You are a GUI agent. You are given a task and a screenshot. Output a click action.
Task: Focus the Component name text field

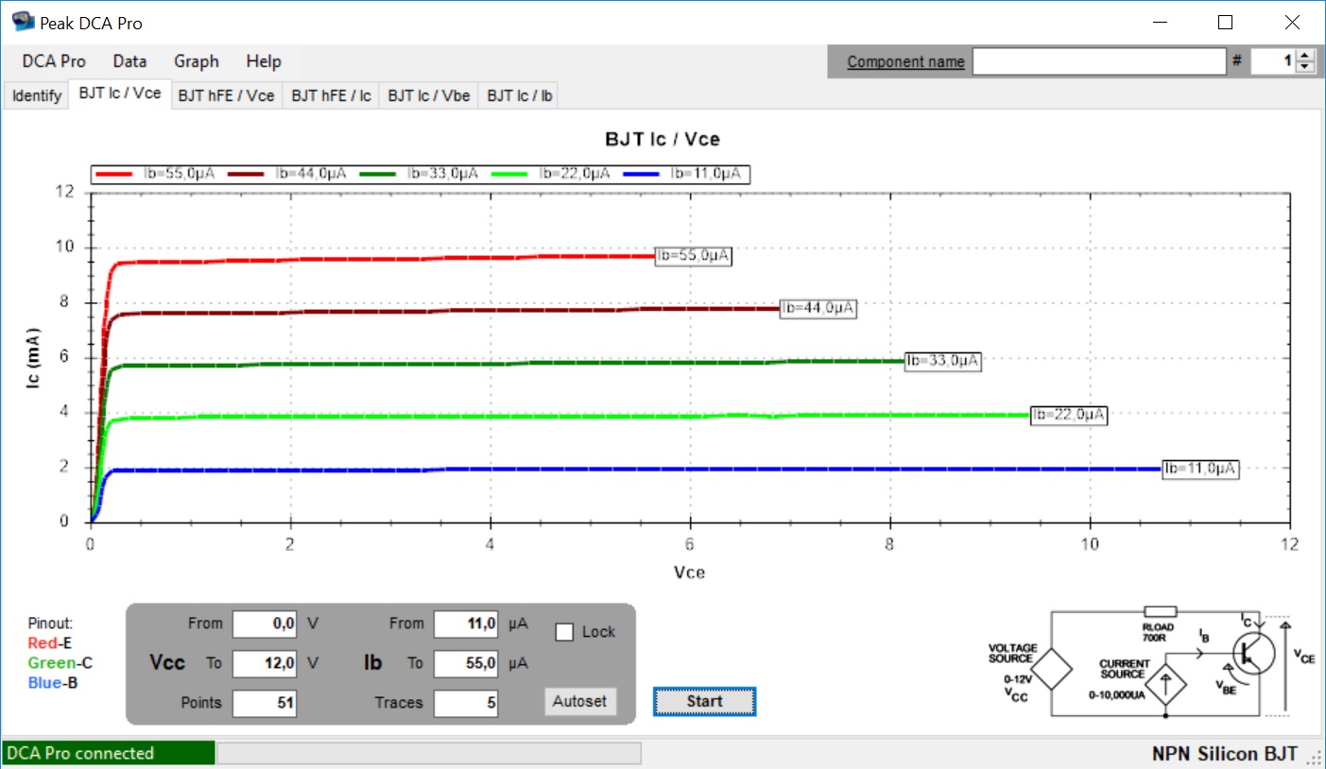pyautogui.click(x=1098, y=61)
